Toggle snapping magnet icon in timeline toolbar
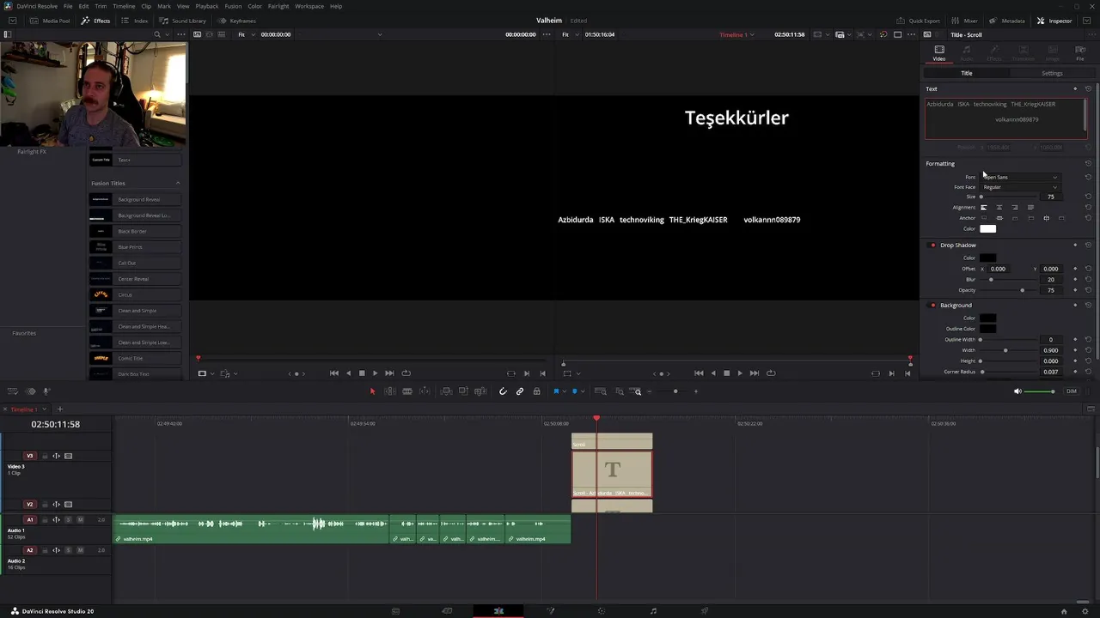 click(x=503, y=391)
